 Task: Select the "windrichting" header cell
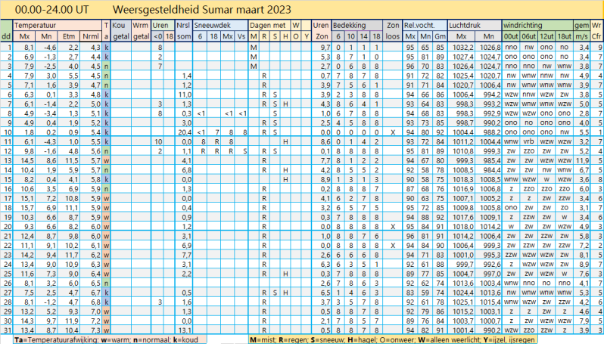click(522, 26)
